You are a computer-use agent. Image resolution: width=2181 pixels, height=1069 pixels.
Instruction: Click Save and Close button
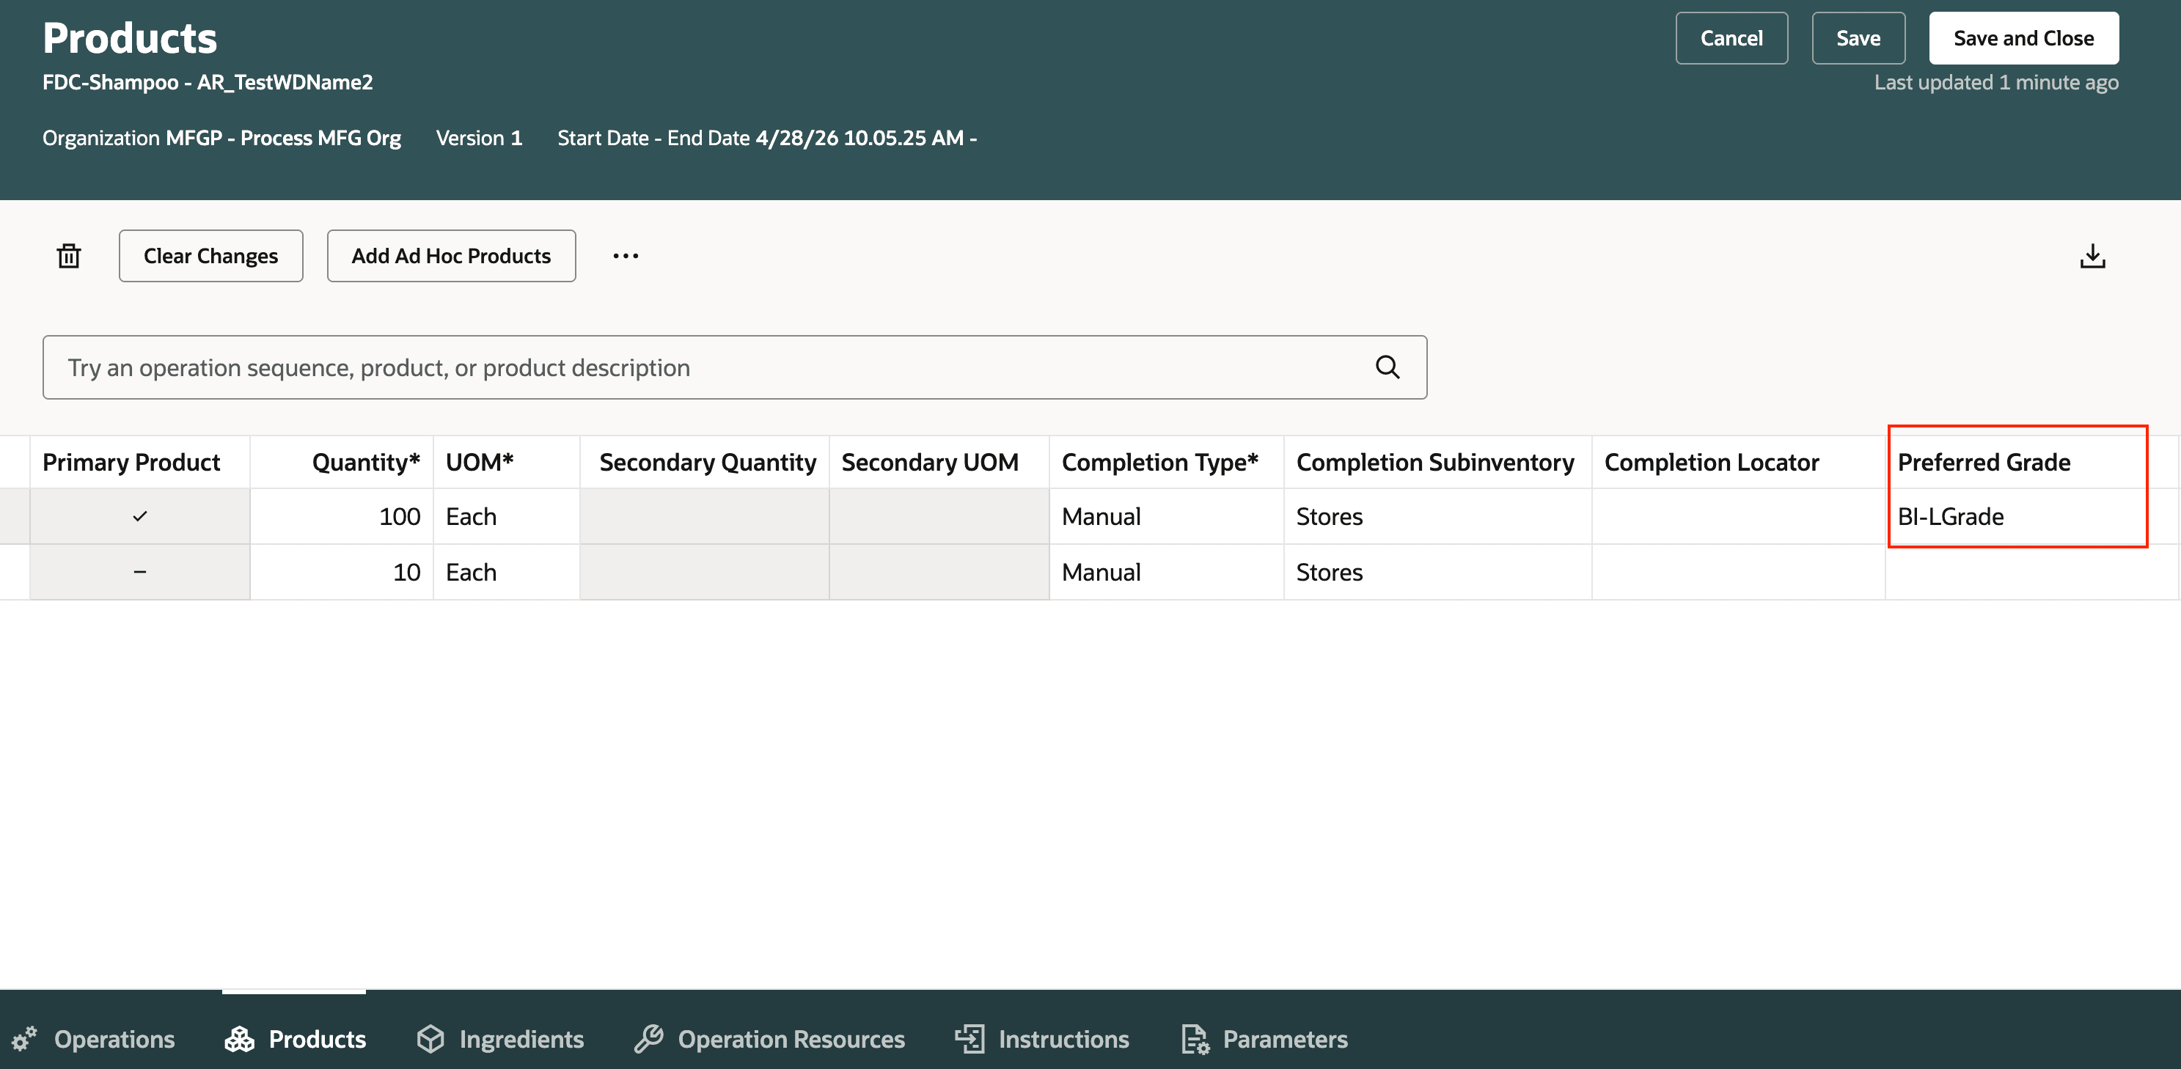pos(2023,38)
